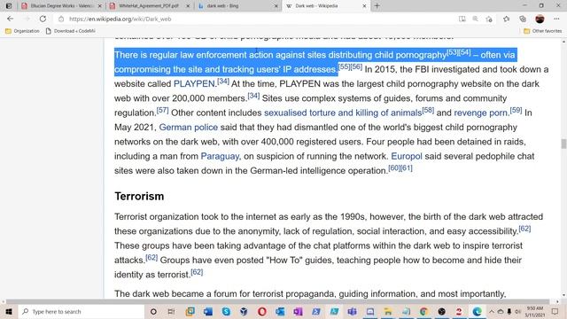Open citation [59] reference
567x319 pixels.
(516, 110)
